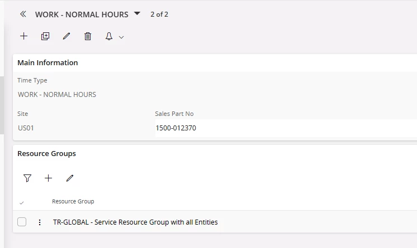Click the Sales Part No input field

point(286,128)
